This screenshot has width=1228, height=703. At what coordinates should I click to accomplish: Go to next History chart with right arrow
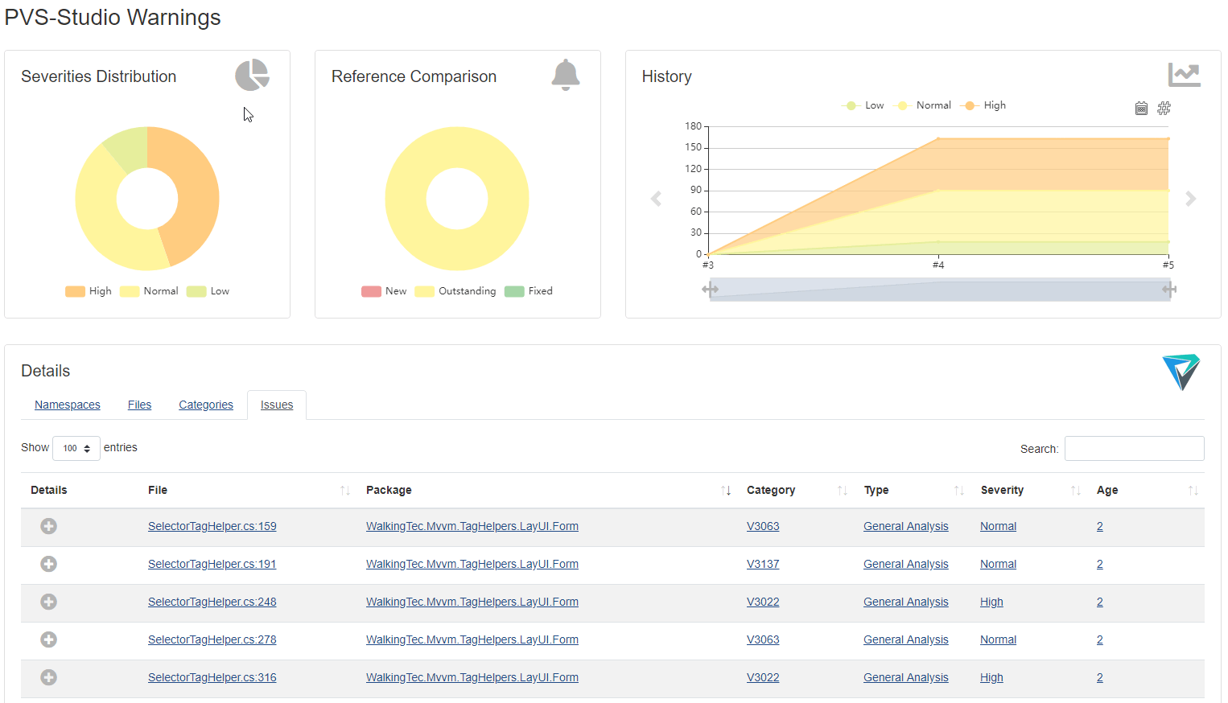[1191, 199]
